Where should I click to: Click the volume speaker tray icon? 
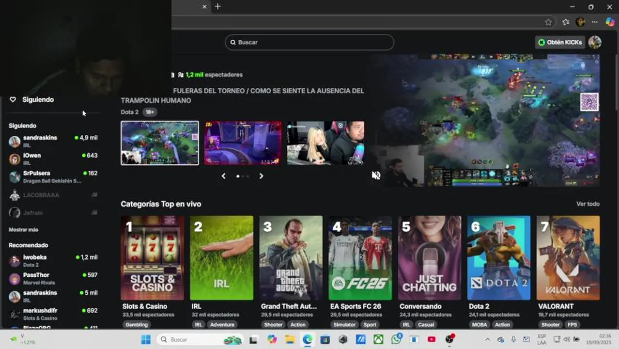click(567, 339)
